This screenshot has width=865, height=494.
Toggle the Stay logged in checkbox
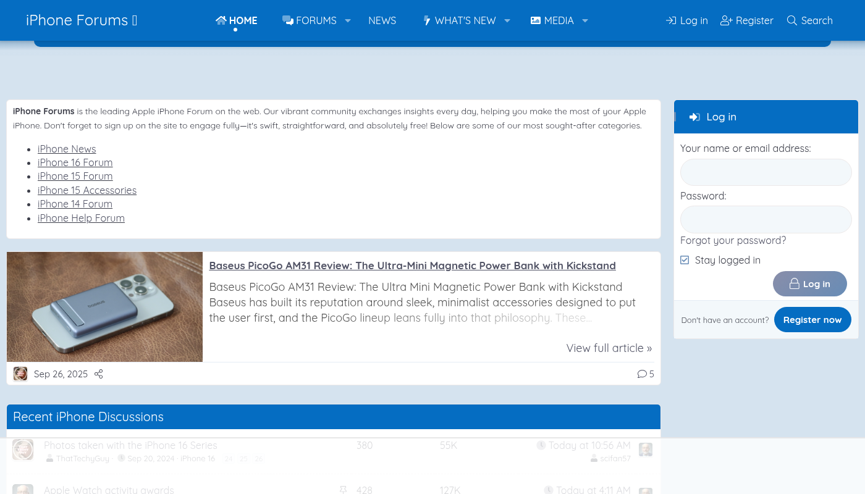[x=685, y=260]
